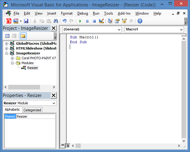Run the macro with green play icon
Image resolution: width=190 pixels, height=152 pixels.
tap(80, 21)
